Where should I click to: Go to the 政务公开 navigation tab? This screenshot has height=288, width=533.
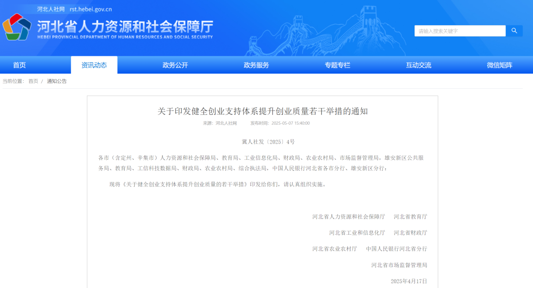[x=175, y=65]
